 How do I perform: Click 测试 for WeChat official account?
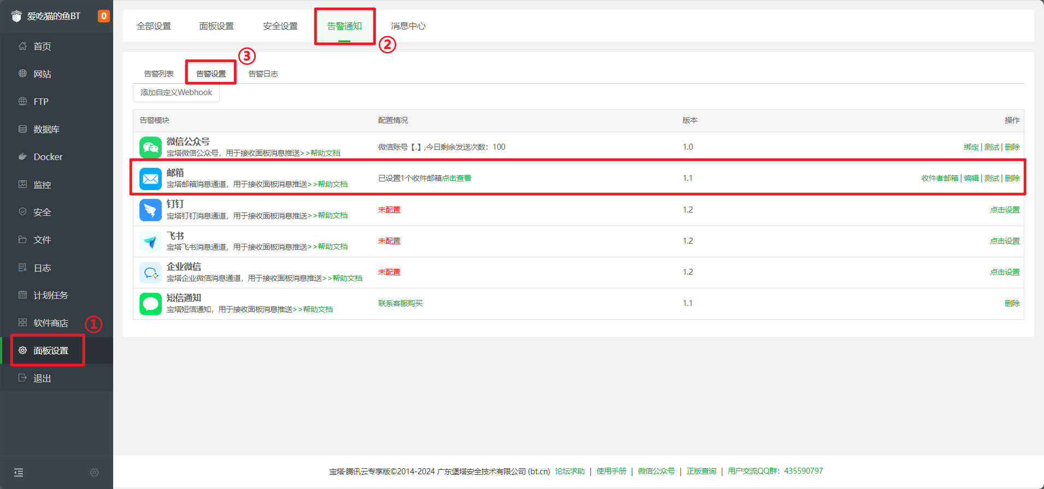[992, 147]
